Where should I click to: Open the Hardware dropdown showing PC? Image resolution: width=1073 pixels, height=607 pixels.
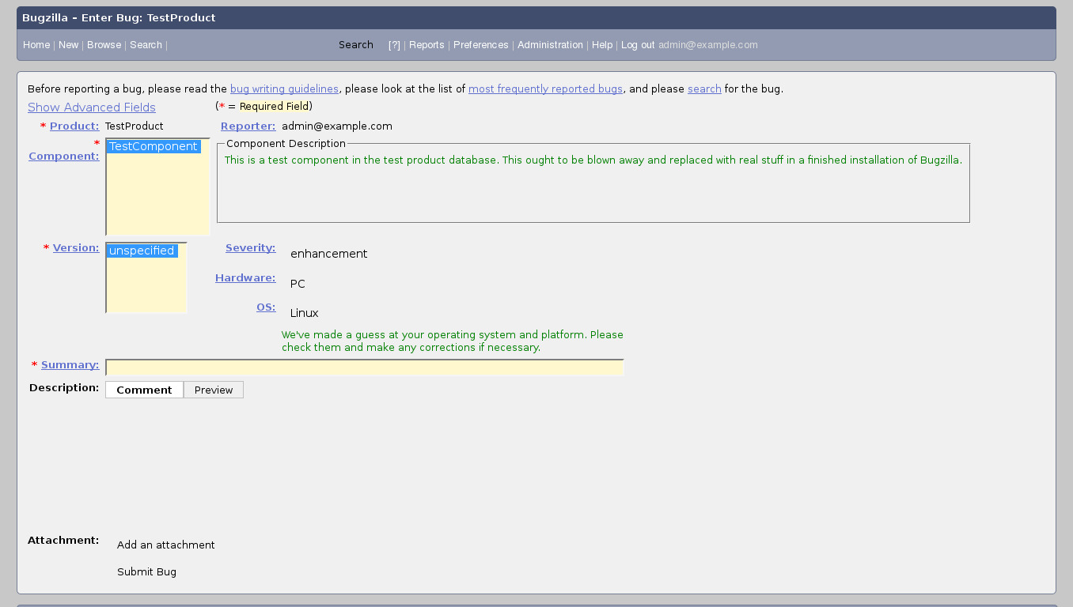tap(298, 284)
